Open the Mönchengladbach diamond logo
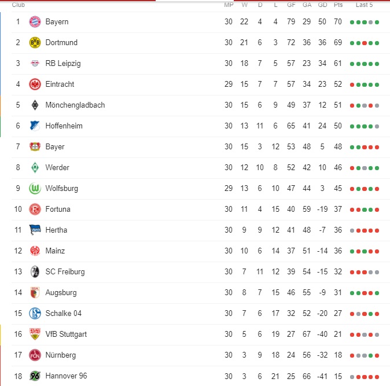This screenshot has height=386, width=390. pos(35,105)
